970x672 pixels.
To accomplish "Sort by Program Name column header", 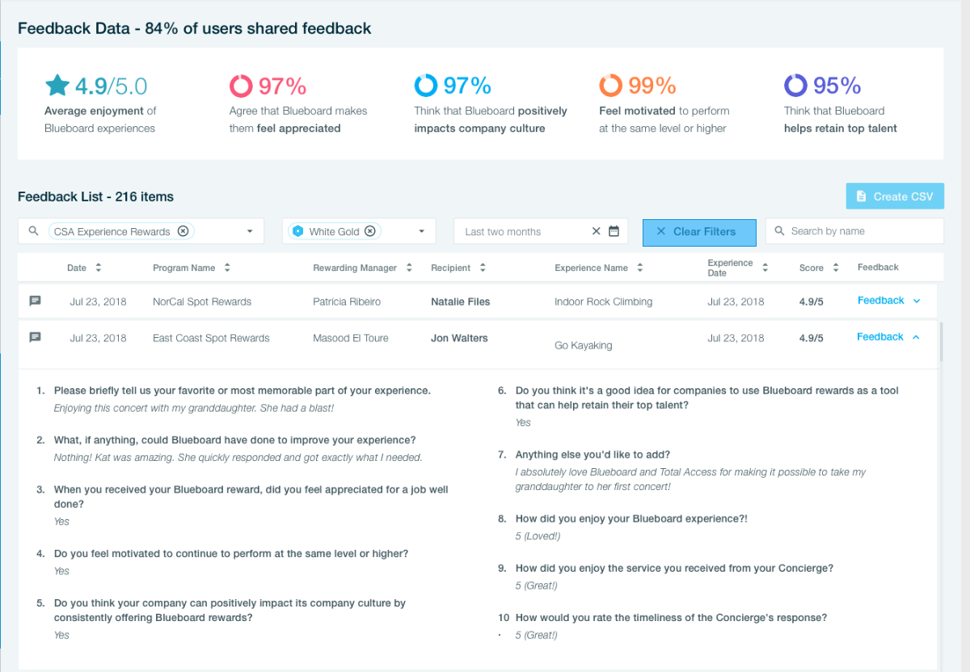I will coord(227,268).
